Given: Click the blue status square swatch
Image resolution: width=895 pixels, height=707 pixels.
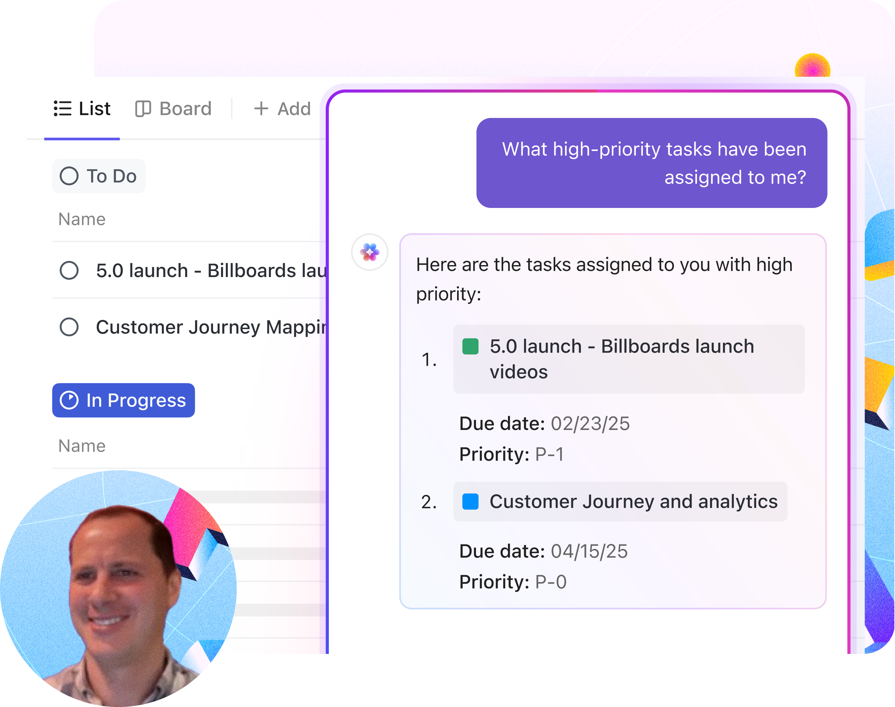Looking at the screenshot, I should coord(470,502).
